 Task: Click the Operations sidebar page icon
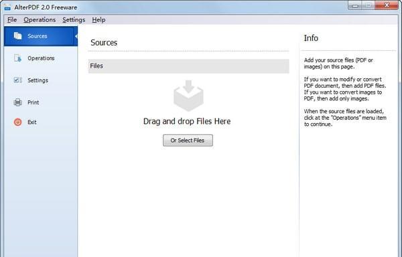tap(17, 58)
